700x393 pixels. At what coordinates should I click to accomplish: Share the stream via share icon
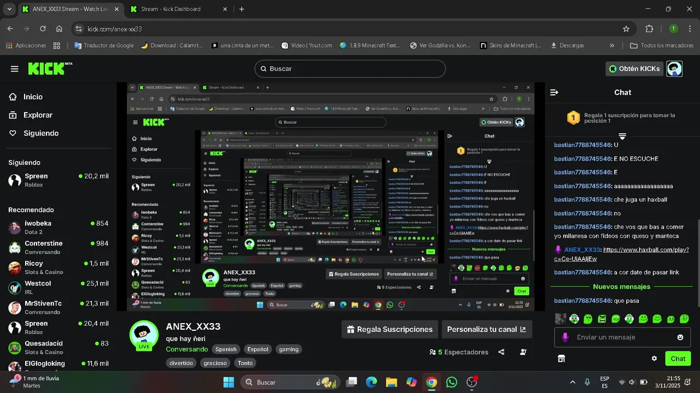point(501,352)
